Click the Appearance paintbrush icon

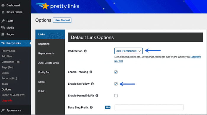point(3,110)
